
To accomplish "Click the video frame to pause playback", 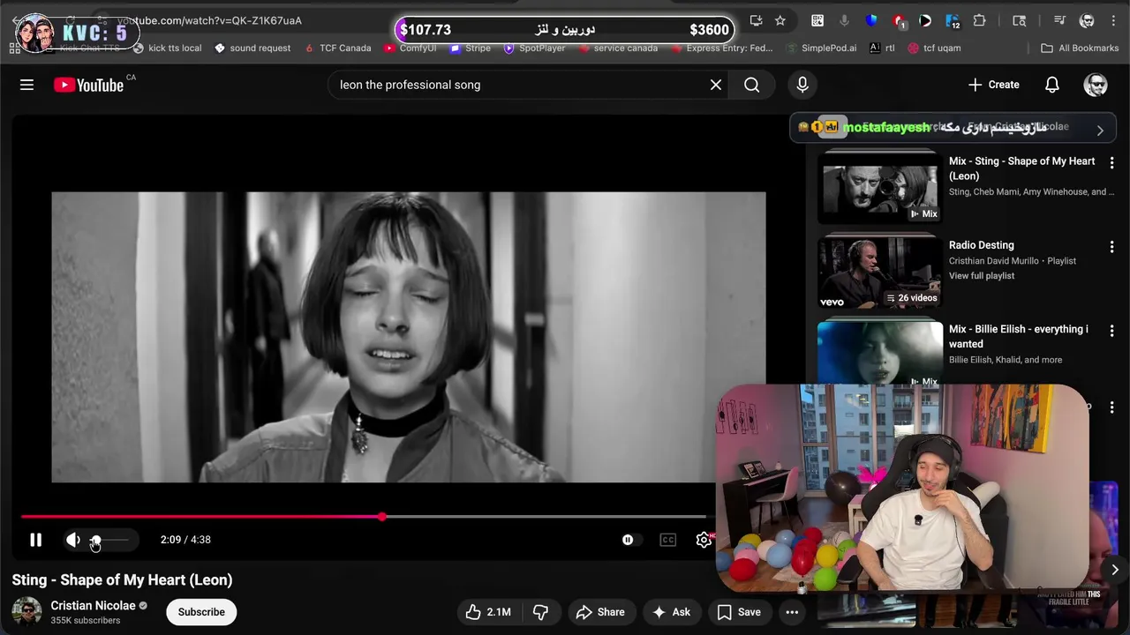I will 408,337.
